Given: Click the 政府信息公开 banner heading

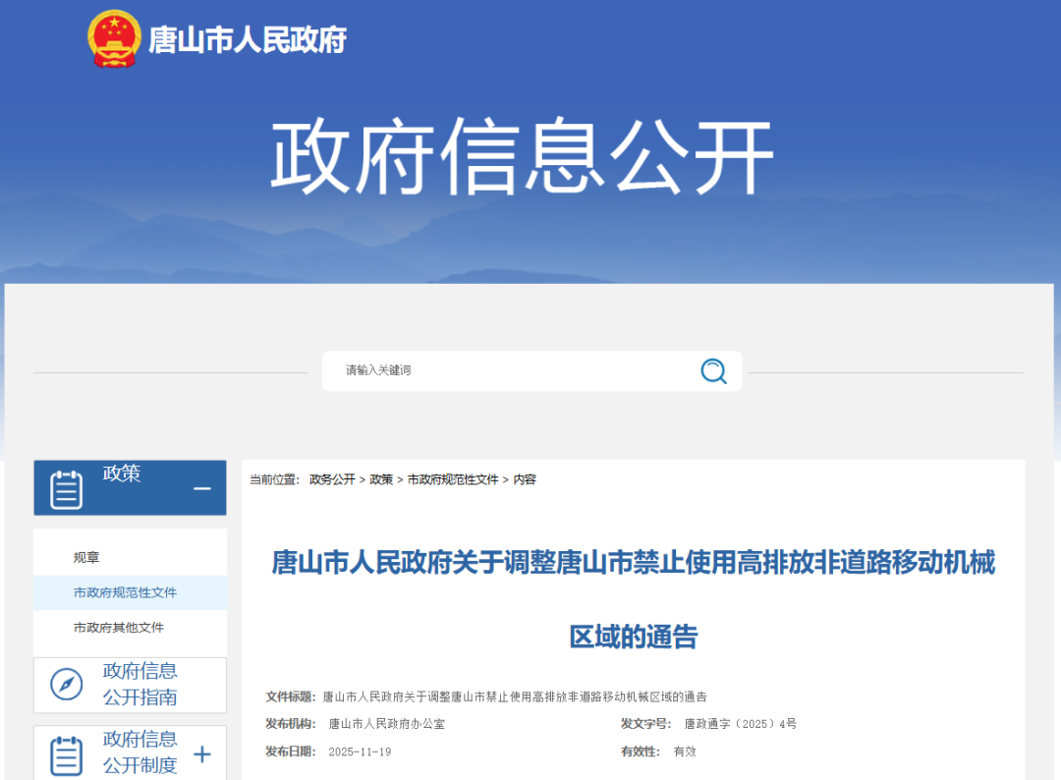Looking at the screenshot, I should [x=522, y=158].
